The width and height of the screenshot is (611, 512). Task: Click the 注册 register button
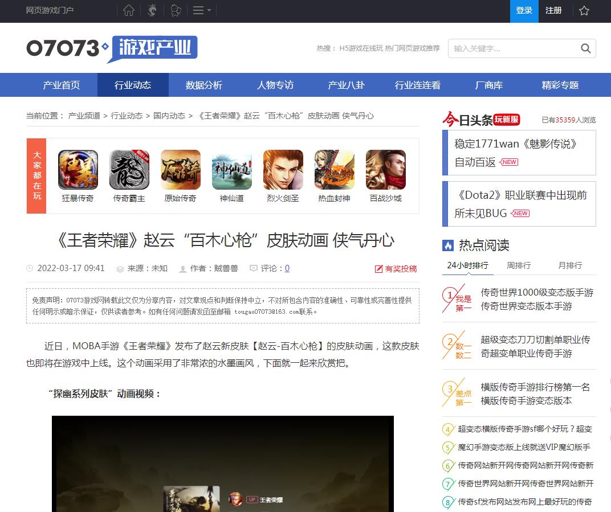point(553,11)
